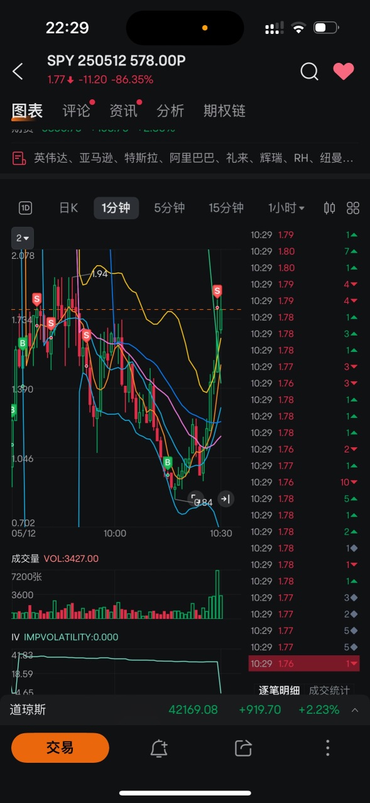Add a price alert bell icon
The width and height of the screenshot is (370, 803).
click(159, 748)
